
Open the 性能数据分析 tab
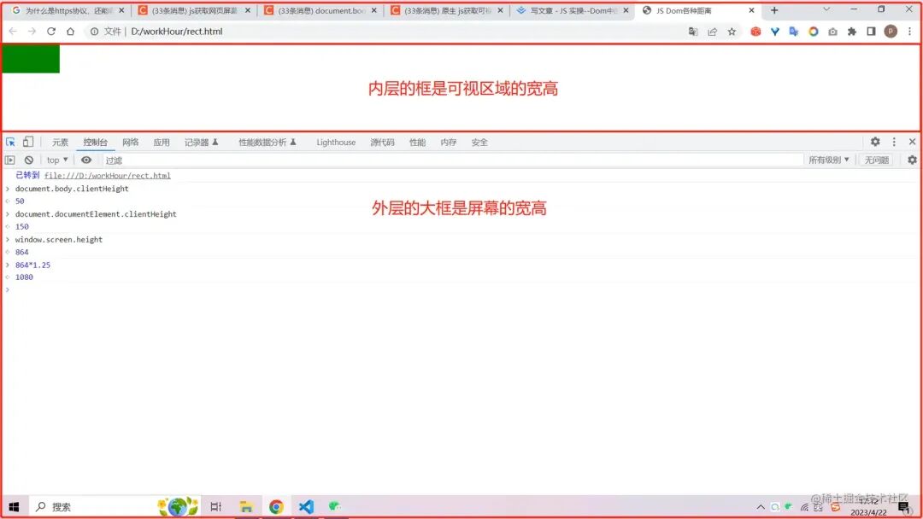pos(267,143)
